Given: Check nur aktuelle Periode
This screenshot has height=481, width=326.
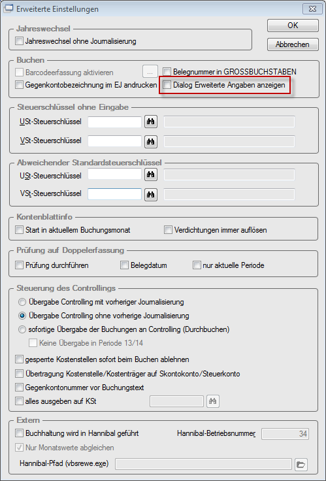Looking at the screenshot, I should [197, 265].
